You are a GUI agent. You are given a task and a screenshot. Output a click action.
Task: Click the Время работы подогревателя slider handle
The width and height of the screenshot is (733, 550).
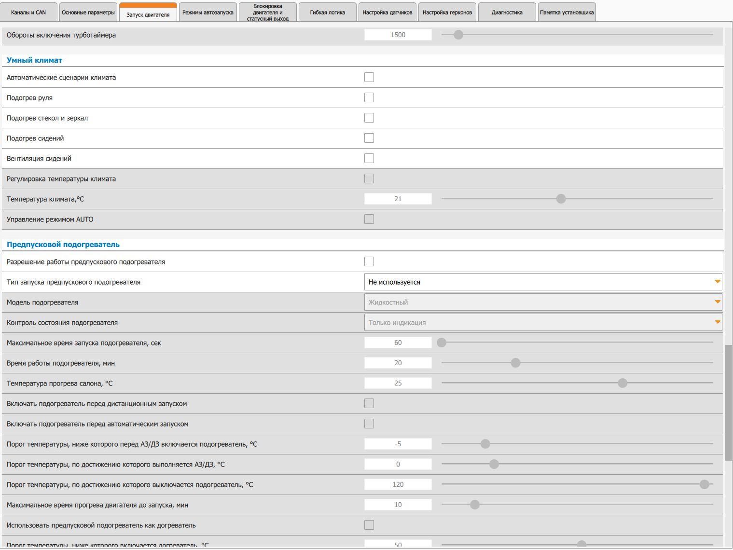[x=515, y=363]
